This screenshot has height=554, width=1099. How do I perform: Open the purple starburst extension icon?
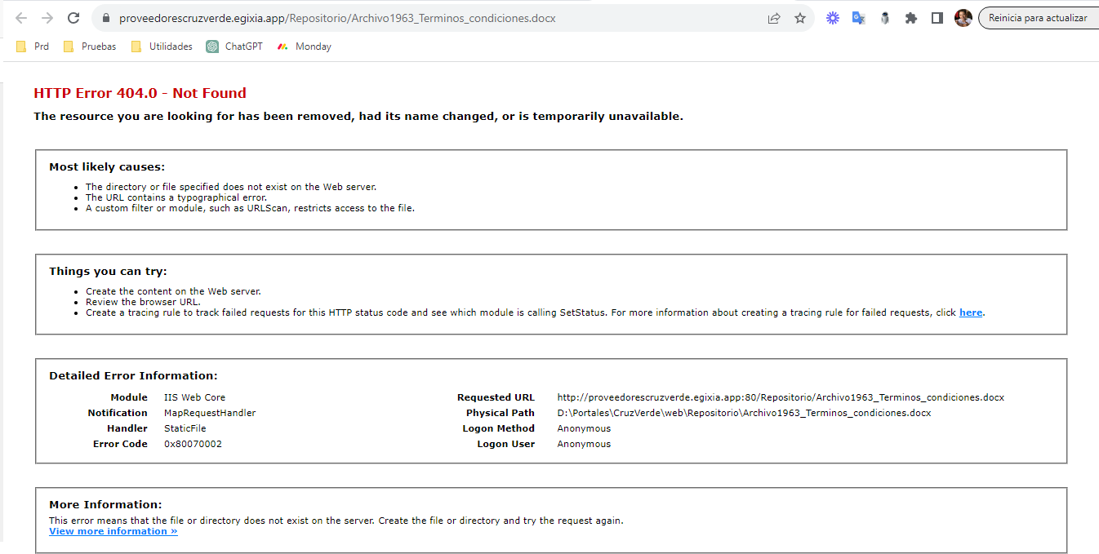tap(832, 18)
